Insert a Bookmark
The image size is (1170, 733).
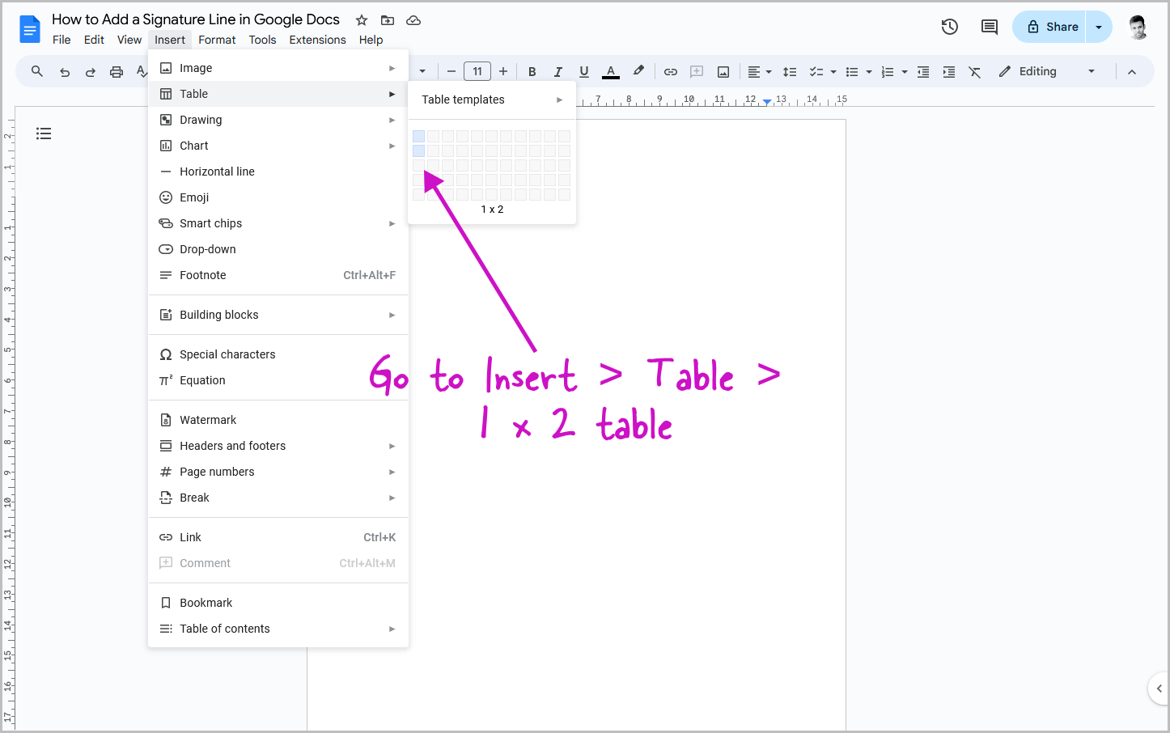(278, 603)
